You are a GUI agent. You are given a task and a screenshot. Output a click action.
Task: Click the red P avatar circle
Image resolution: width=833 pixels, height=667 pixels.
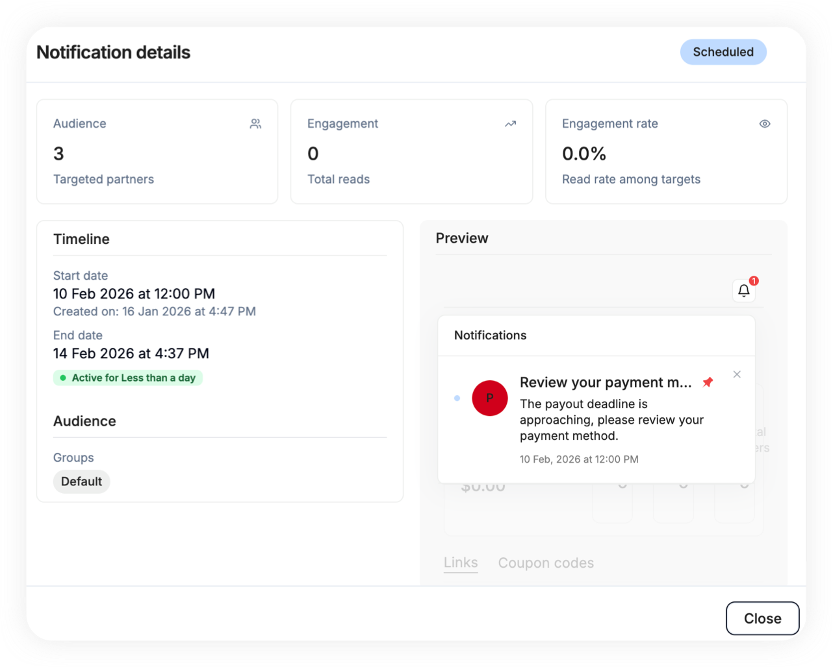(x=489, y=398)
